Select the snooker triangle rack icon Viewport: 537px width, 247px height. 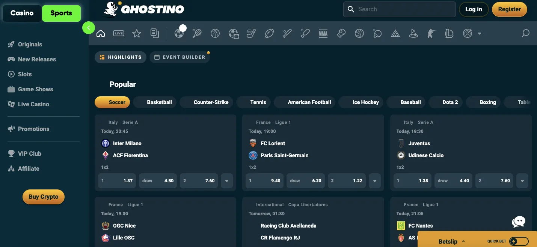pyautogui.click(x=395, y=34)
